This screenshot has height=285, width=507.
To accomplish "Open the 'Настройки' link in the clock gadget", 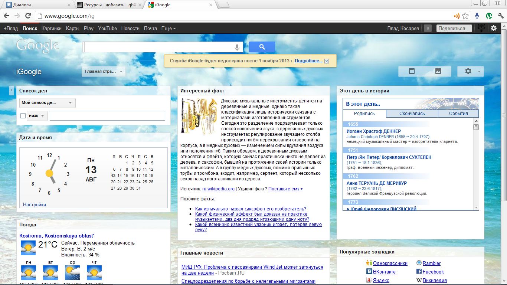I will tap(35, 204).
